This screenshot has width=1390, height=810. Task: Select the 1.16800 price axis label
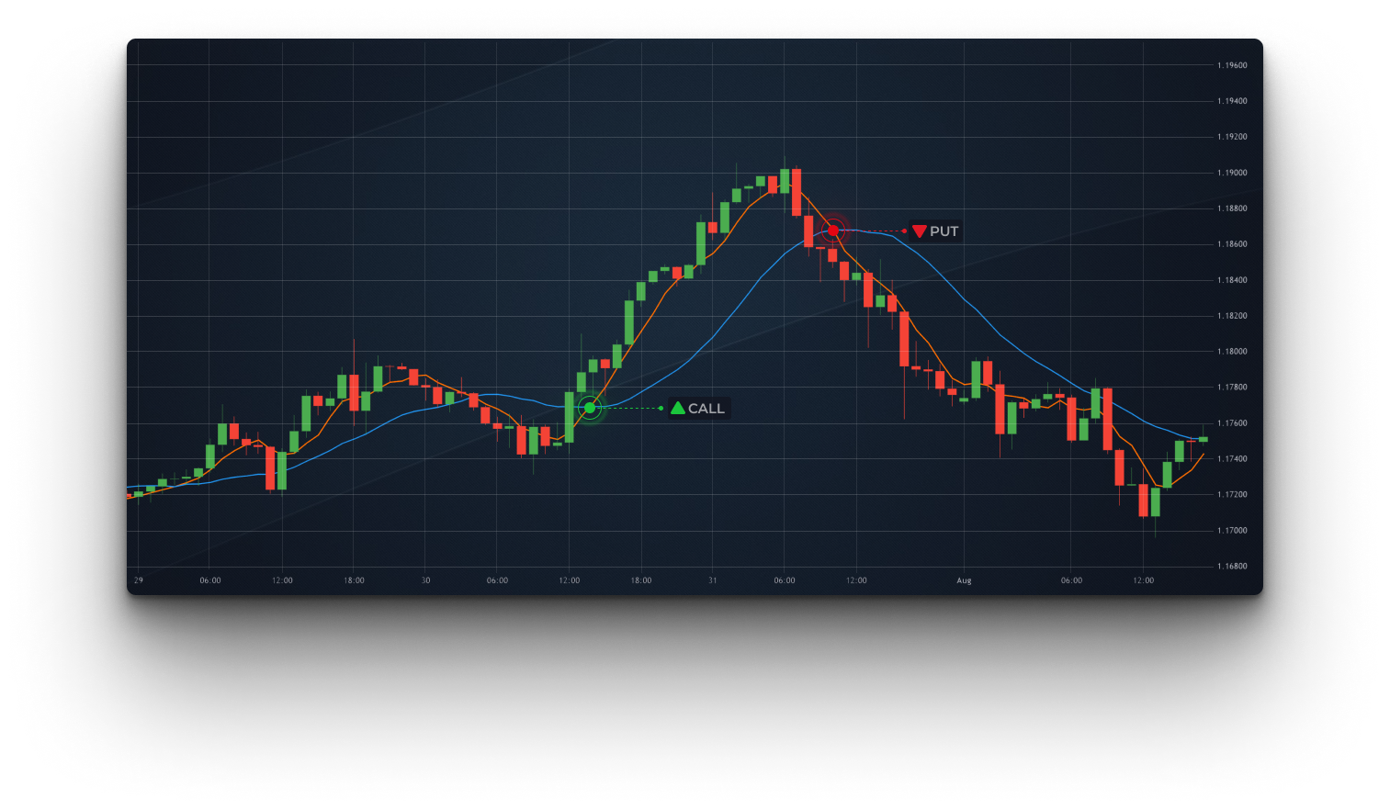(x=1232, y=567)
